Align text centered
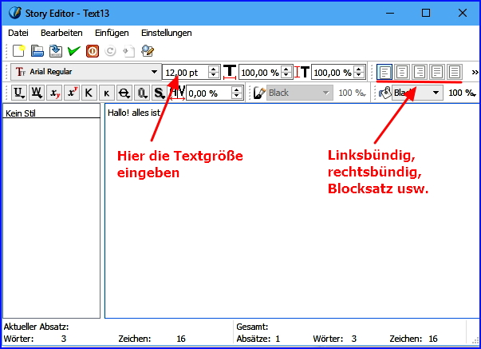481x349 pixels. [x=402, y=72]
